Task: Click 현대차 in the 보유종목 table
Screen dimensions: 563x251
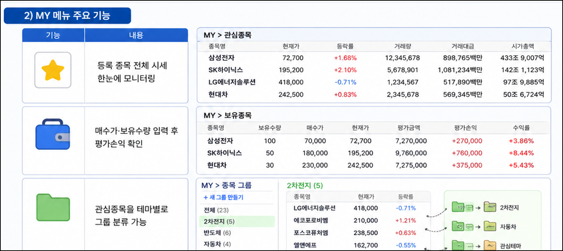Action: [x=217, y=165]
